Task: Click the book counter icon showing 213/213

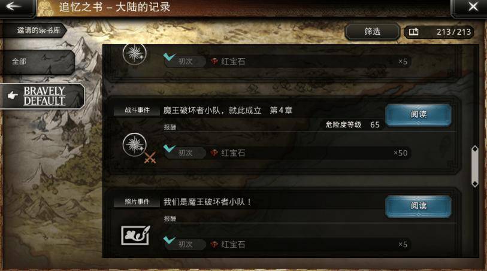Action: coord(414,32)
